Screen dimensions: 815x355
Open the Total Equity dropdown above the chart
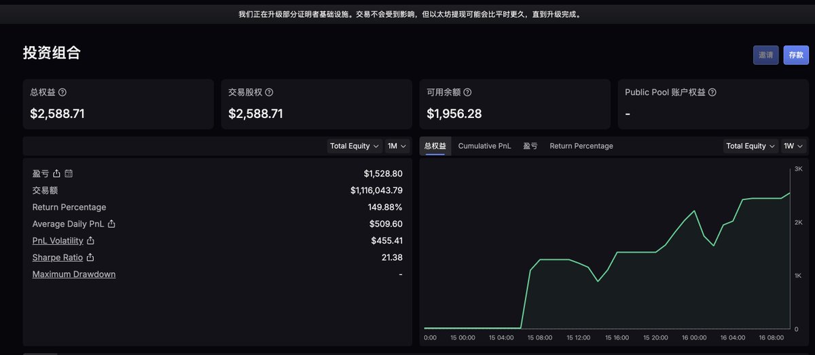tap(750, 146)
